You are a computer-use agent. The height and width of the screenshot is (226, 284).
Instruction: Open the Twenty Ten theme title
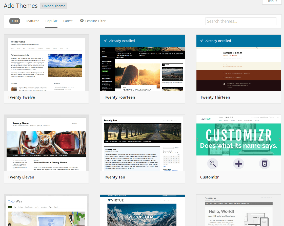[x=114, y=177]
